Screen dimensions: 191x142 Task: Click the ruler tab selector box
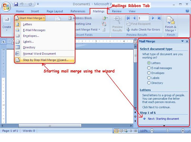click(4, 41)
